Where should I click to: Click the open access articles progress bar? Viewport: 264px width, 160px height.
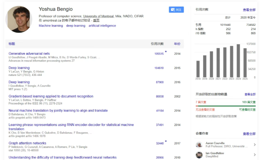tap(226, 106)
